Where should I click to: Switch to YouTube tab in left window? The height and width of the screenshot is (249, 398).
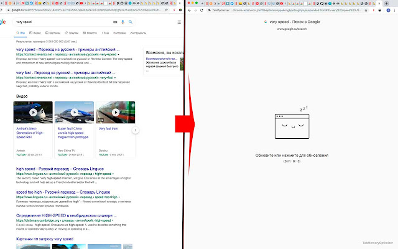[x=81, y=3]
